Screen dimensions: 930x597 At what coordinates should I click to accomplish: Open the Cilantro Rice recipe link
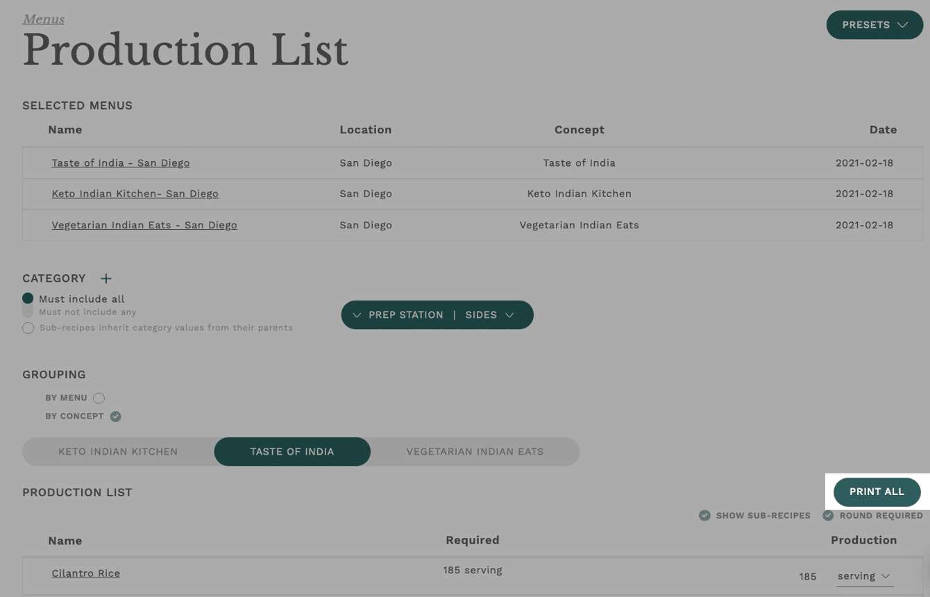pyautogui.click(x=86, y=573)
